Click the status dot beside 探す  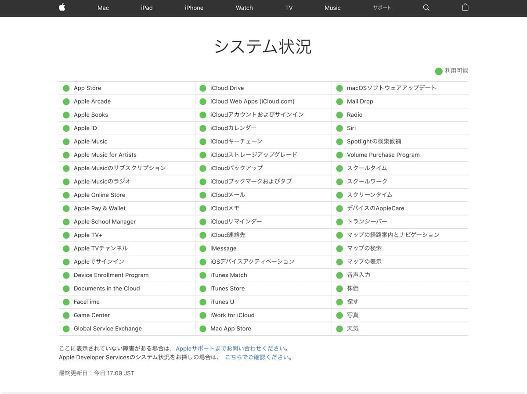coord(339,302)
